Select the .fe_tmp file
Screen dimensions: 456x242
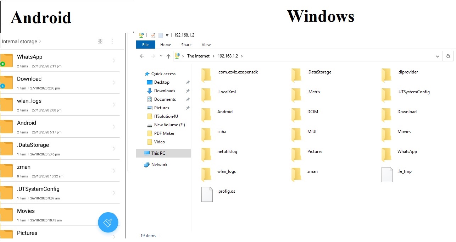397,174
